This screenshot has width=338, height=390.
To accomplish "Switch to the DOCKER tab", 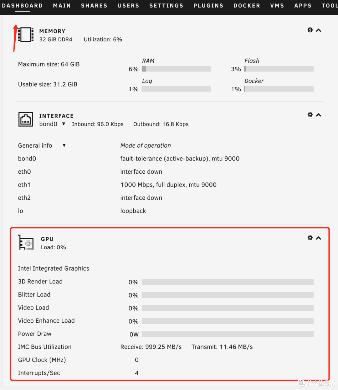I will (247, 5).
